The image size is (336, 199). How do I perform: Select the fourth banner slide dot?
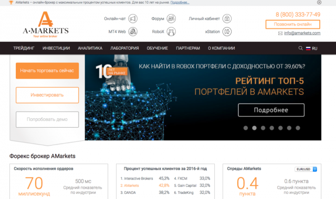click(x=272, y=128)
